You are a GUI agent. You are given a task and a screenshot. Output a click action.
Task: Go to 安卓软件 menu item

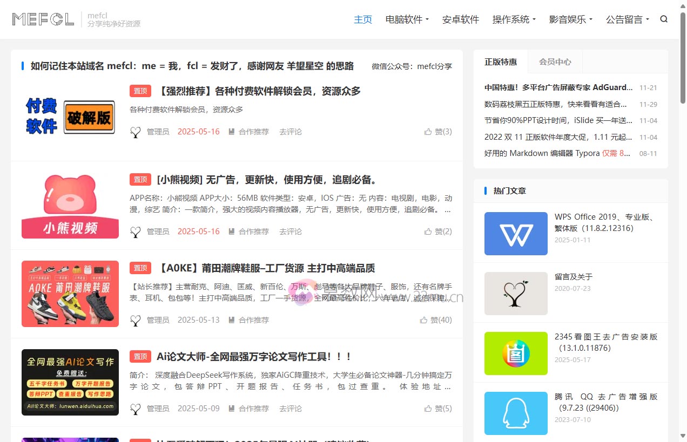tap(460, 19)
